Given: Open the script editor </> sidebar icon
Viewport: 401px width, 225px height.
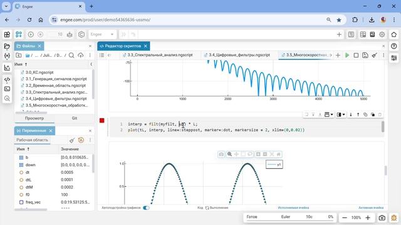Looking at the screenshot, I should pos(7,79).
